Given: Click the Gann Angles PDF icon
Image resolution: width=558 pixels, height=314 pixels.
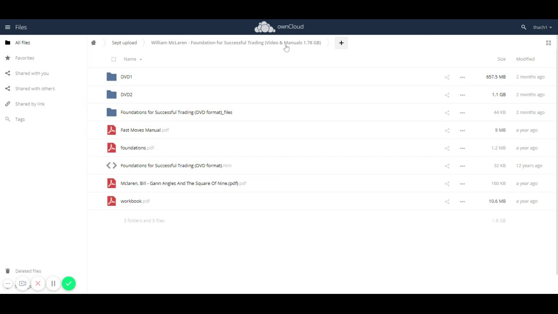Looking at the screenshot, I should tap(112, 183).
